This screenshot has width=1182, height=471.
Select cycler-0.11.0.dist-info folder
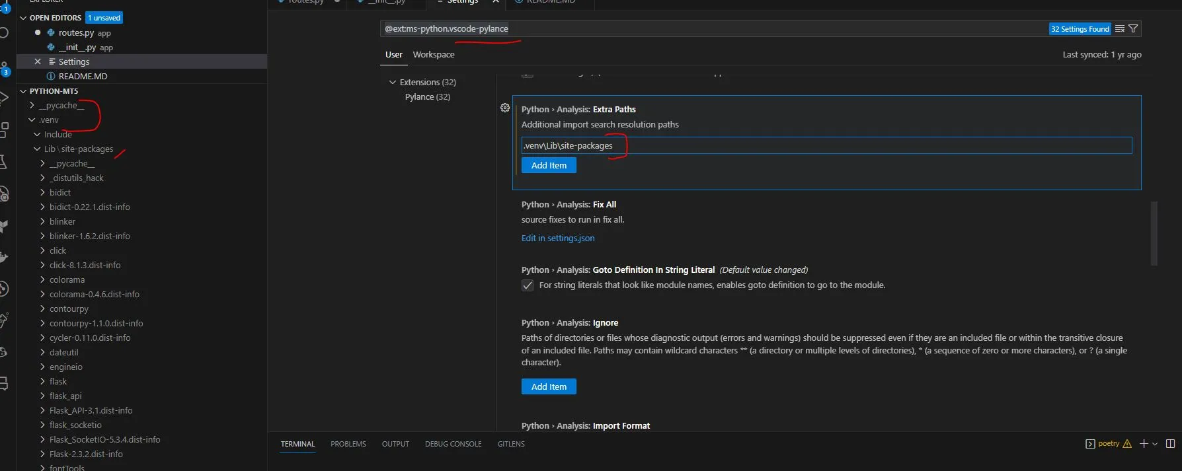tap(90, 338)
